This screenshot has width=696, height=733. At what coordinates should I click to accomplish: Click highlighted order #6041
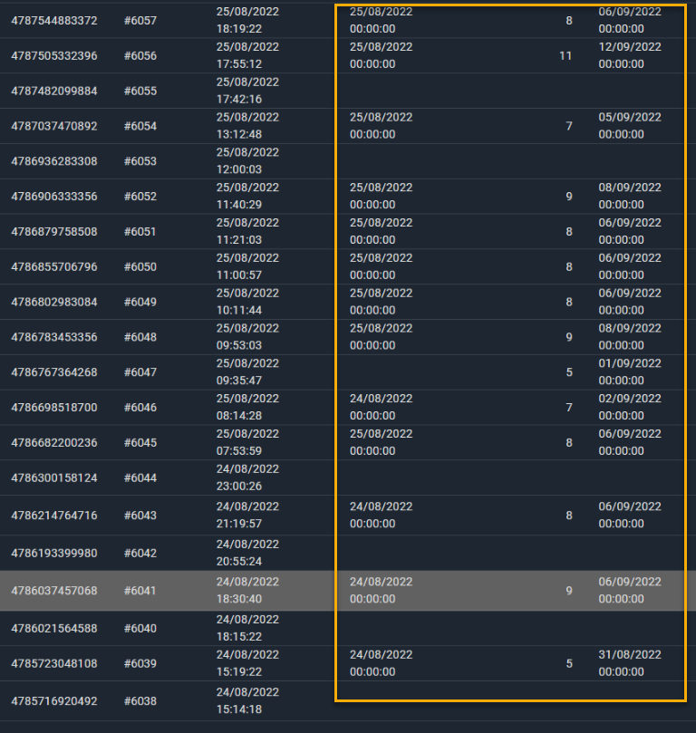140,591
